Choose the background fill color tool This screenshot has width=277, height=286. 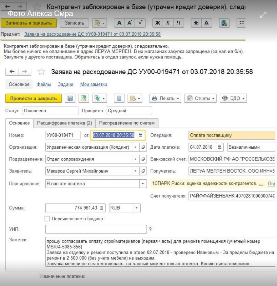pos(196,23)
